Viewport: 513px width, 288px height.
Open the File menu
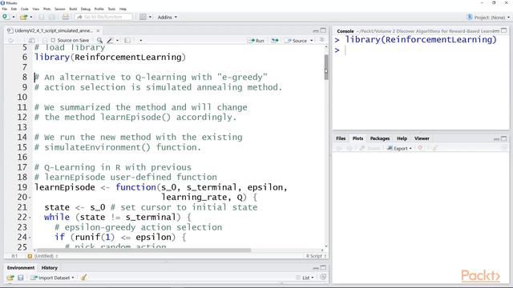tap(5, 9)
